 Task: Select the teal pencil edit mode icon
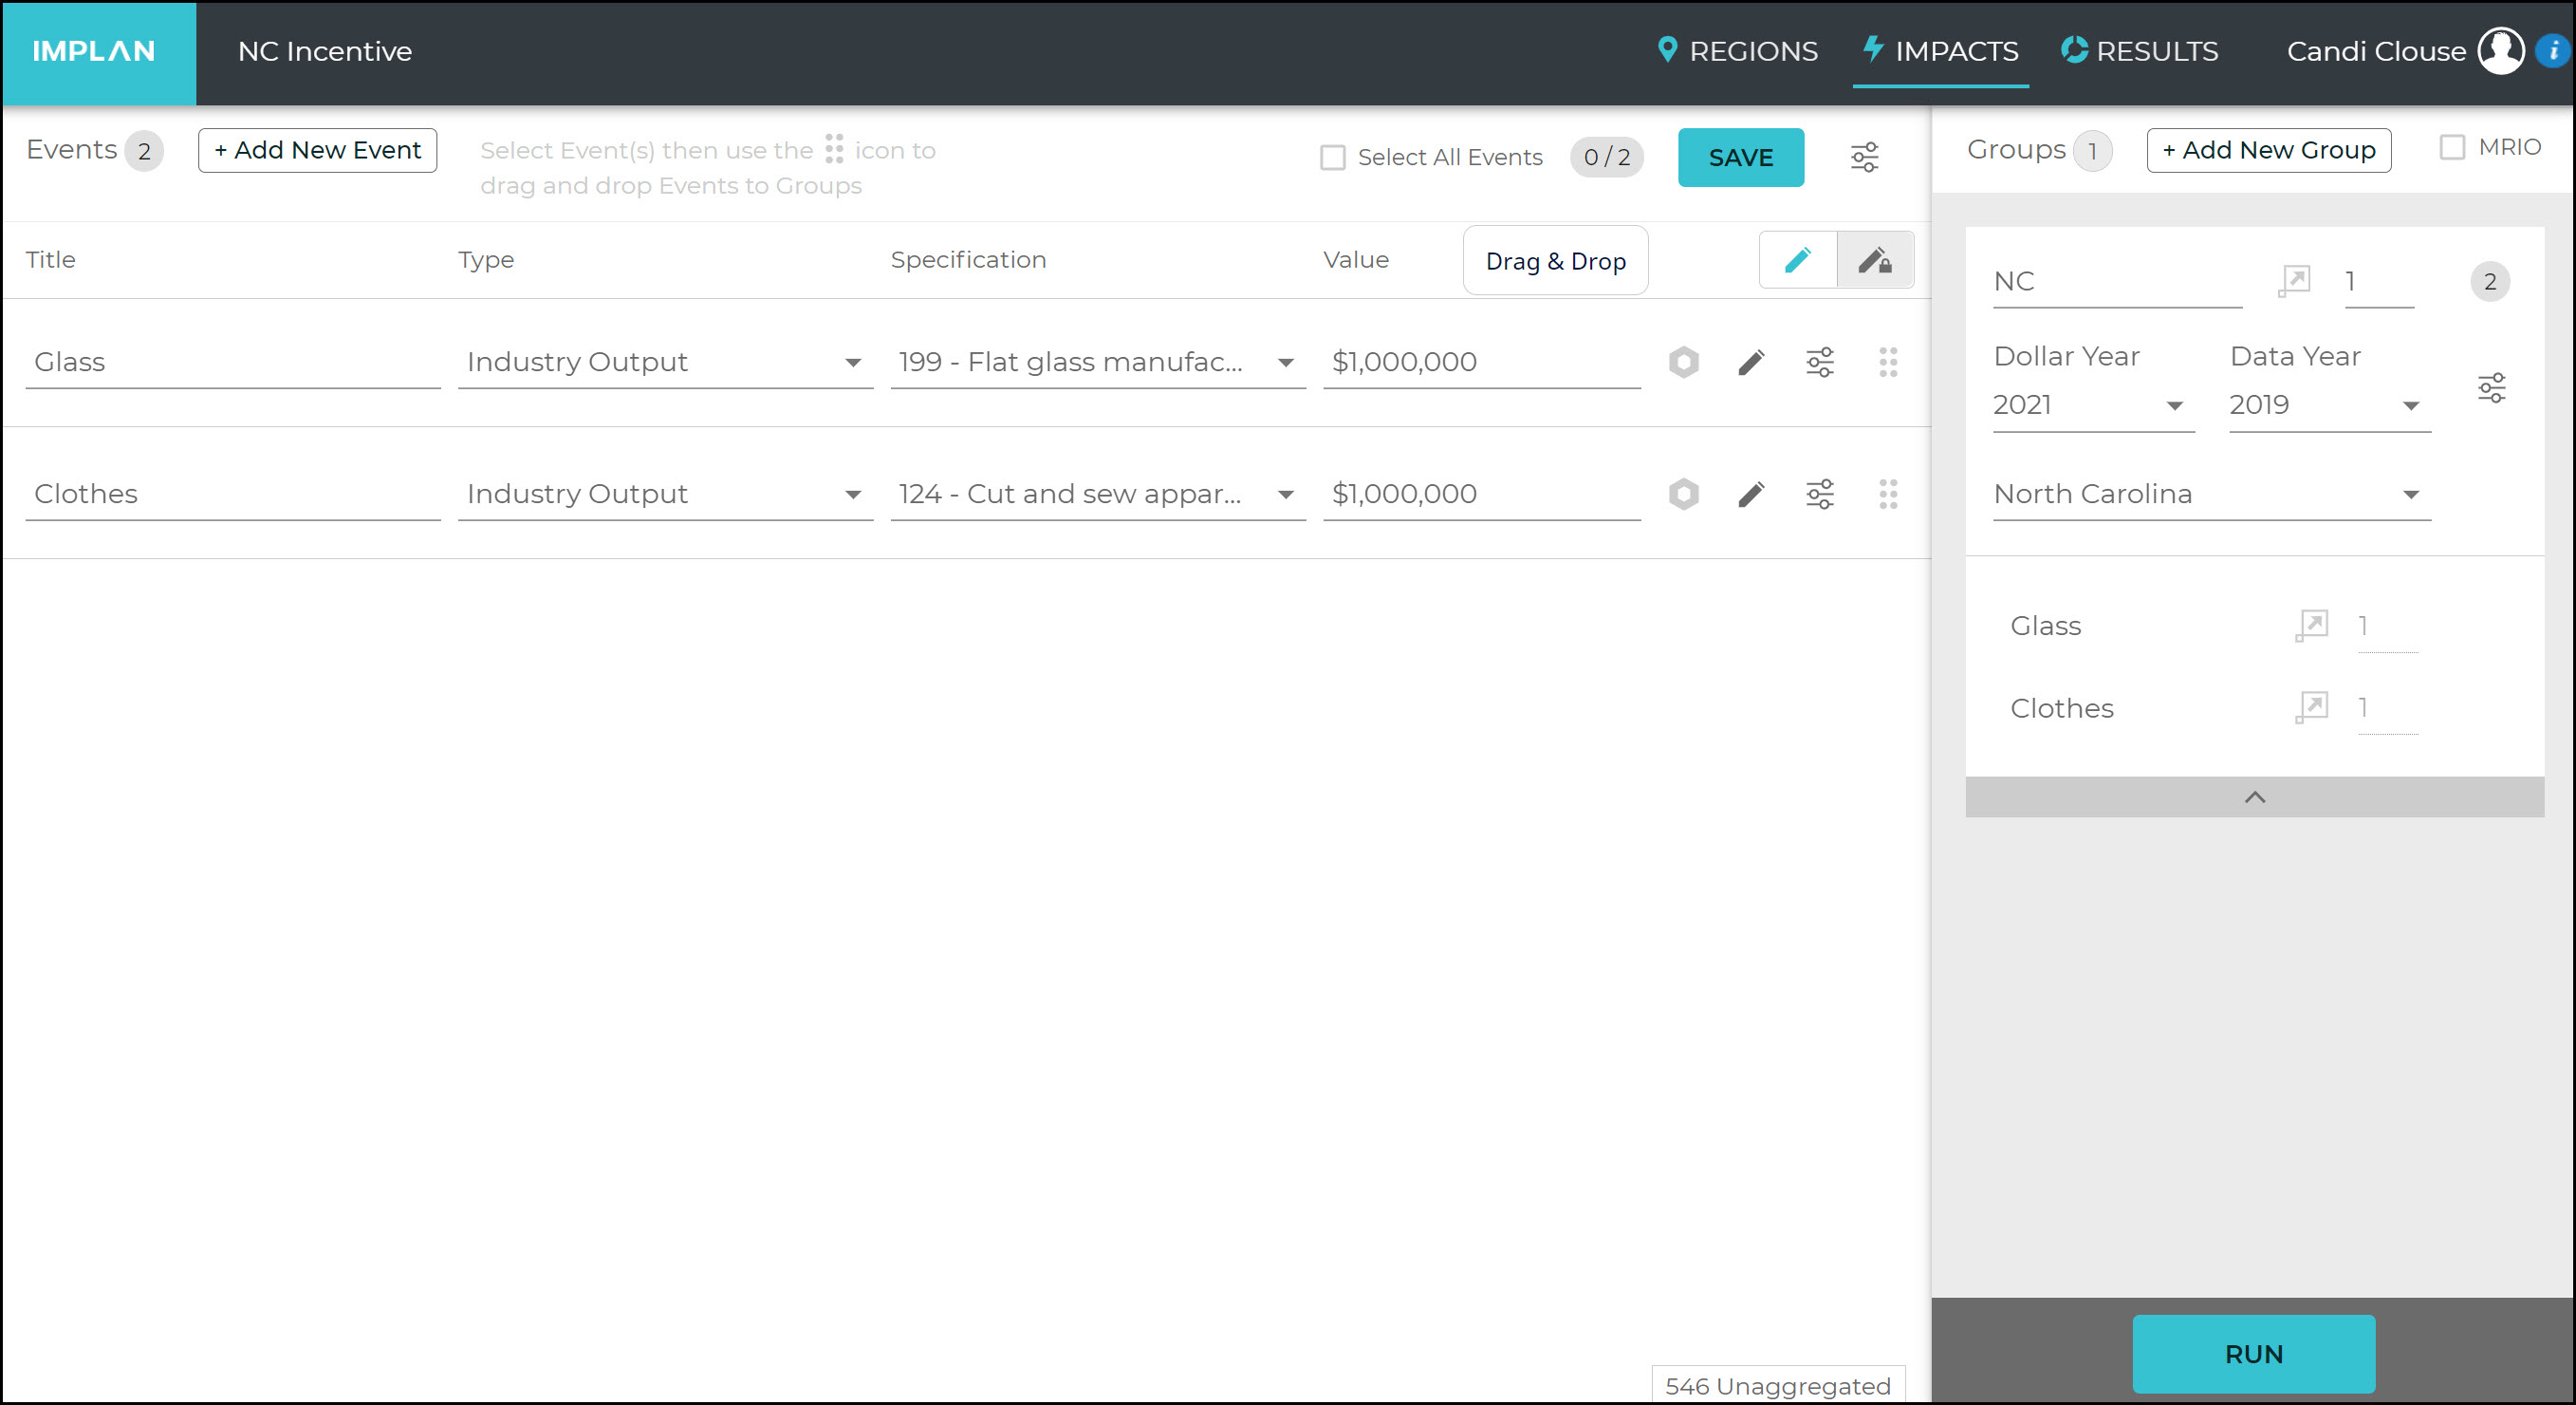point(1797,260)
